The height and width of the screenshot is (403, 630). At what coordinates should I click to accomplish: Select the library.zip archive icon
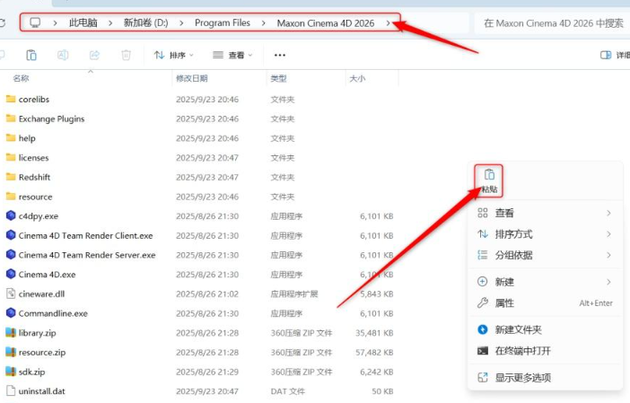(x=11, y=333)
